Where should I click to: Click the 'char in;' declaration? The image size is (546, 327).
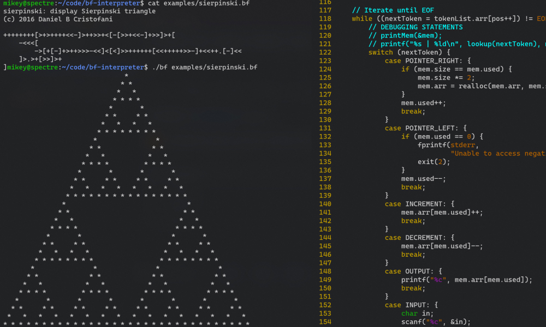coord(418,313)
